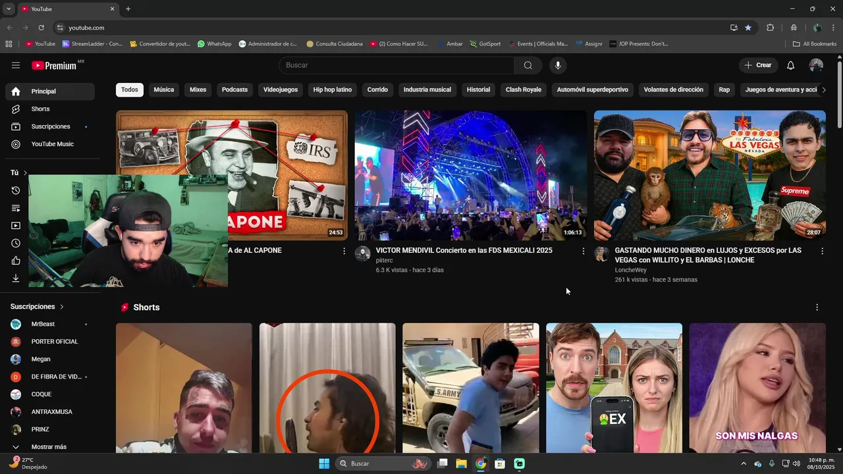Open the YouTube hamburger guide menu

[x=16, y=65]
